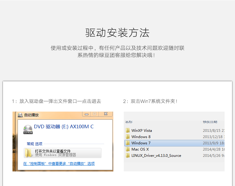The width and height of the screenshot is (235, 186).
Task: Click the date 2013/12/18 cell
Action: (x=214, y=137)
